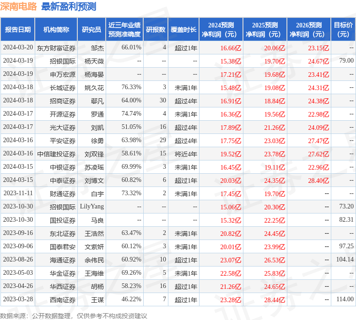Click the date 2023-03-28
This screenshot has width=356, height=320.
pos(18,299)
